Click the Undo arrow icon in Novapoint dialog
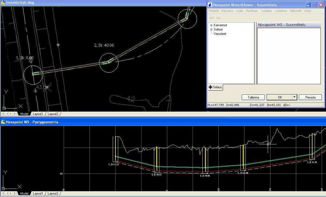Screen dimensions: 326x197 (x=212, y=18)
